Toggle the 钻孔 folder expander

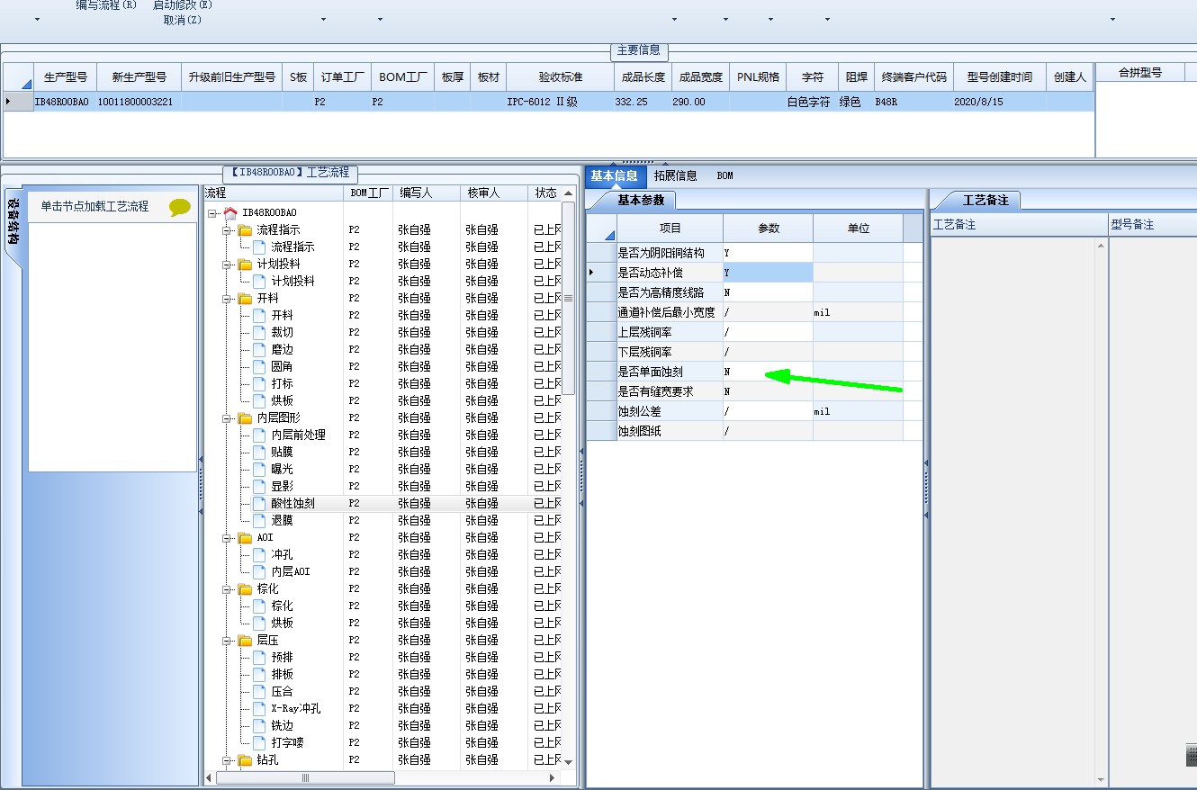tap(228, 760)
